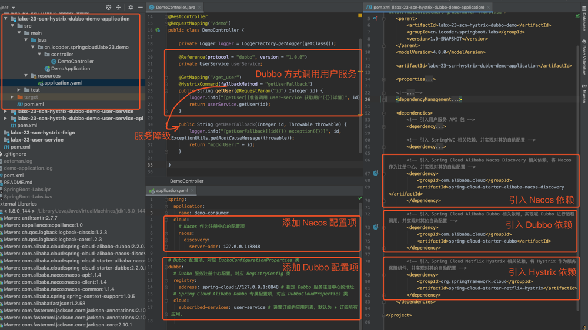Open the Maven tool window

584,93
